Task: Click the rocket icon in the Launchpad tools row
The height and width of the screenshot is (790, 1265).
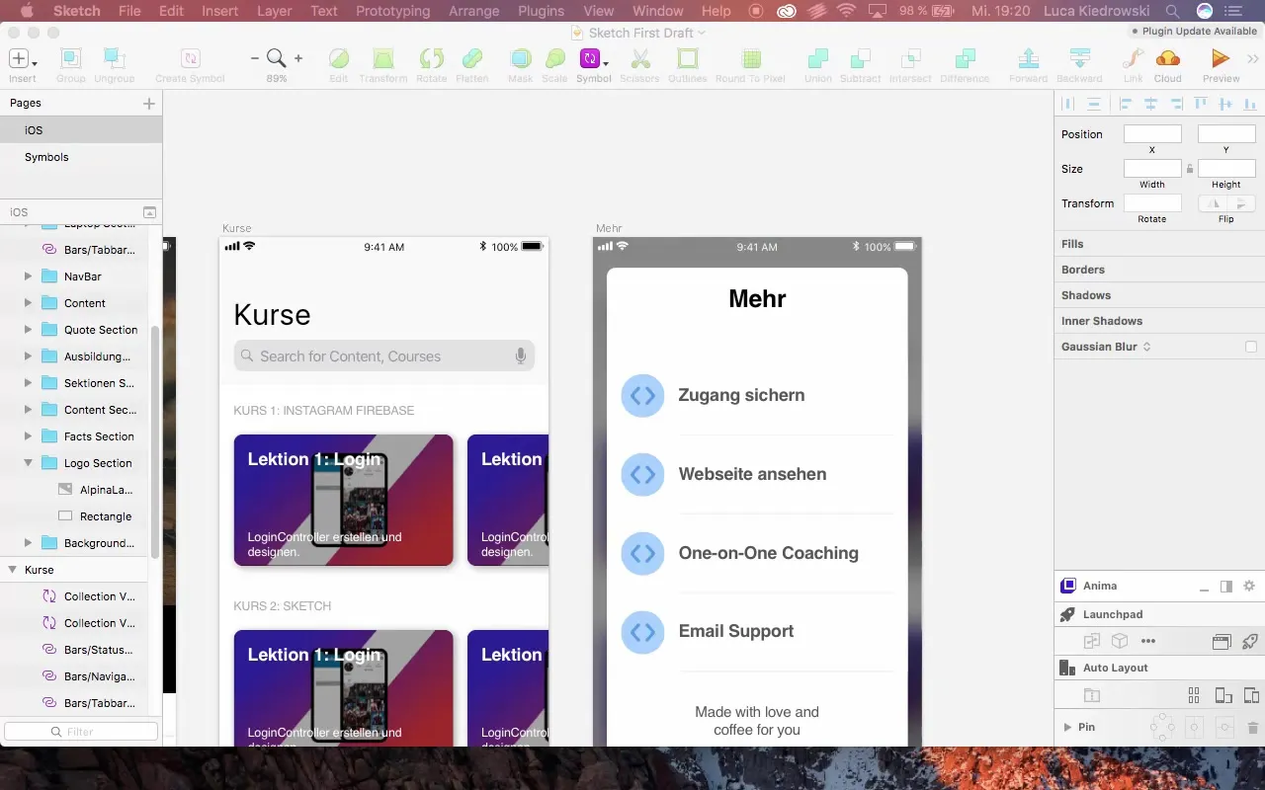Action: point(1249,641)
